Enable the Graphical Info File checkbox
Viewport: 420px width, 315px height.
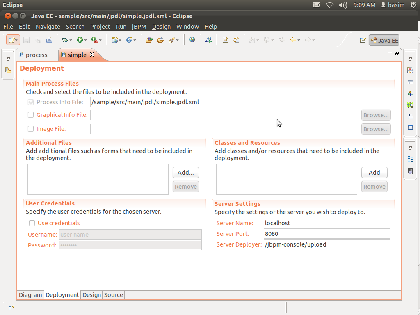[31, 115]
